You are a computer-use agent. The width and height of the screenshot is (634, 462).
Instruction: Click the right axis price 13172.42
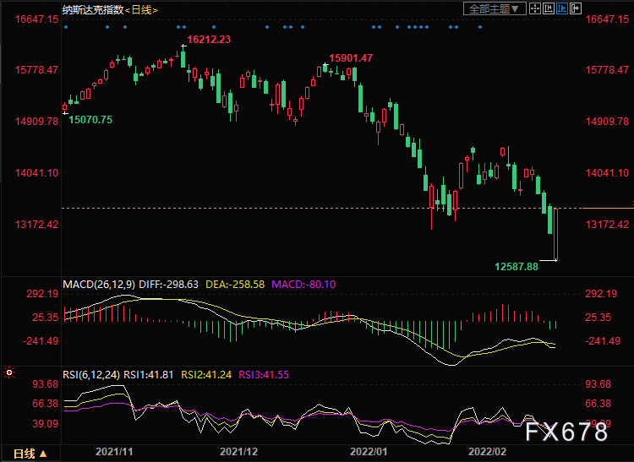(x=607, y=224)
